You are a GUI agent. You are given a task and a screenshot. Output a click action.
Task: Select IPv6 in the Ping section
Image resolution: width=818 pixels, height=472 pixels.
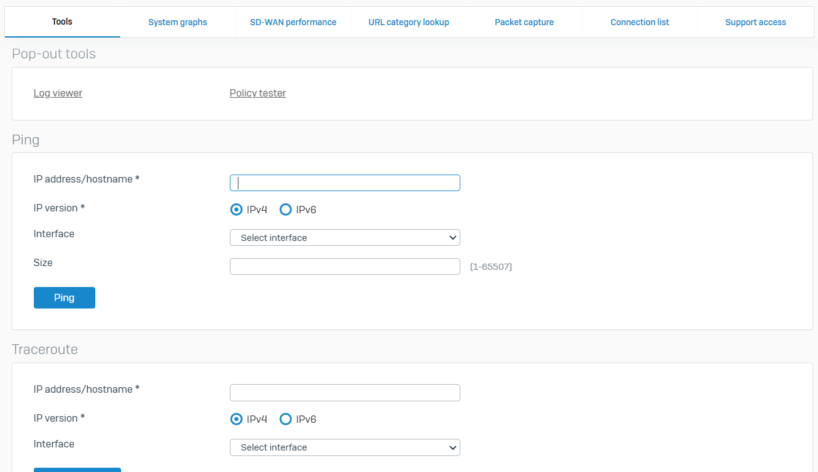(286, 210)
